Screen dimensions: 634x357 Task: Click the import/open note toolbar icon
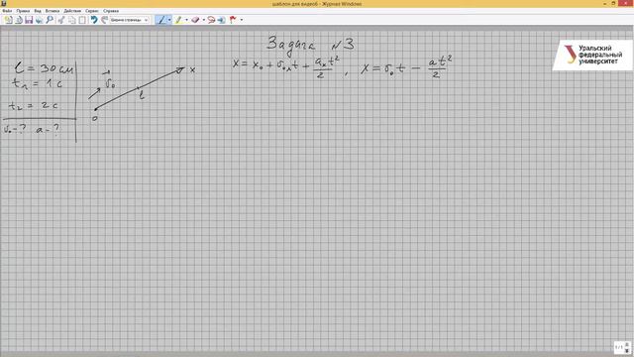[19, 20]
